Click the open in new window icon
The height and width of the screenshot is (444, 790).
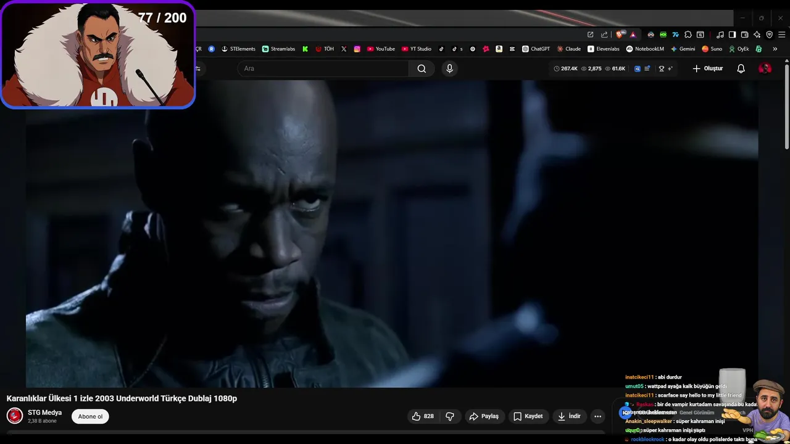coord(590,35)
